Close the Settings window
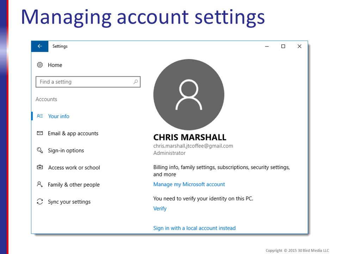This screenshot has width=338, height=254. click(299, 46)
